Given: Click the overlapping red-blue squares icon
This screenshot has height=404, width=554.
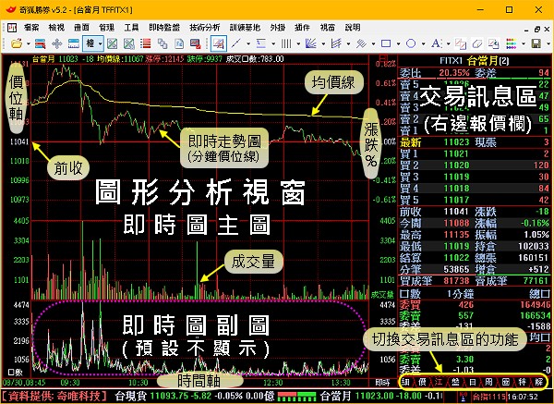Looking at the screenshot, I should (461, 43).
